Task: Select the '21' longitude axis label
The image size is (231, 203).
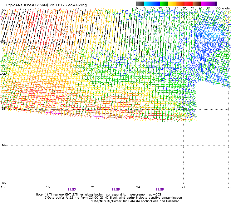Action: pyautogui.click(x=93, y=187)
